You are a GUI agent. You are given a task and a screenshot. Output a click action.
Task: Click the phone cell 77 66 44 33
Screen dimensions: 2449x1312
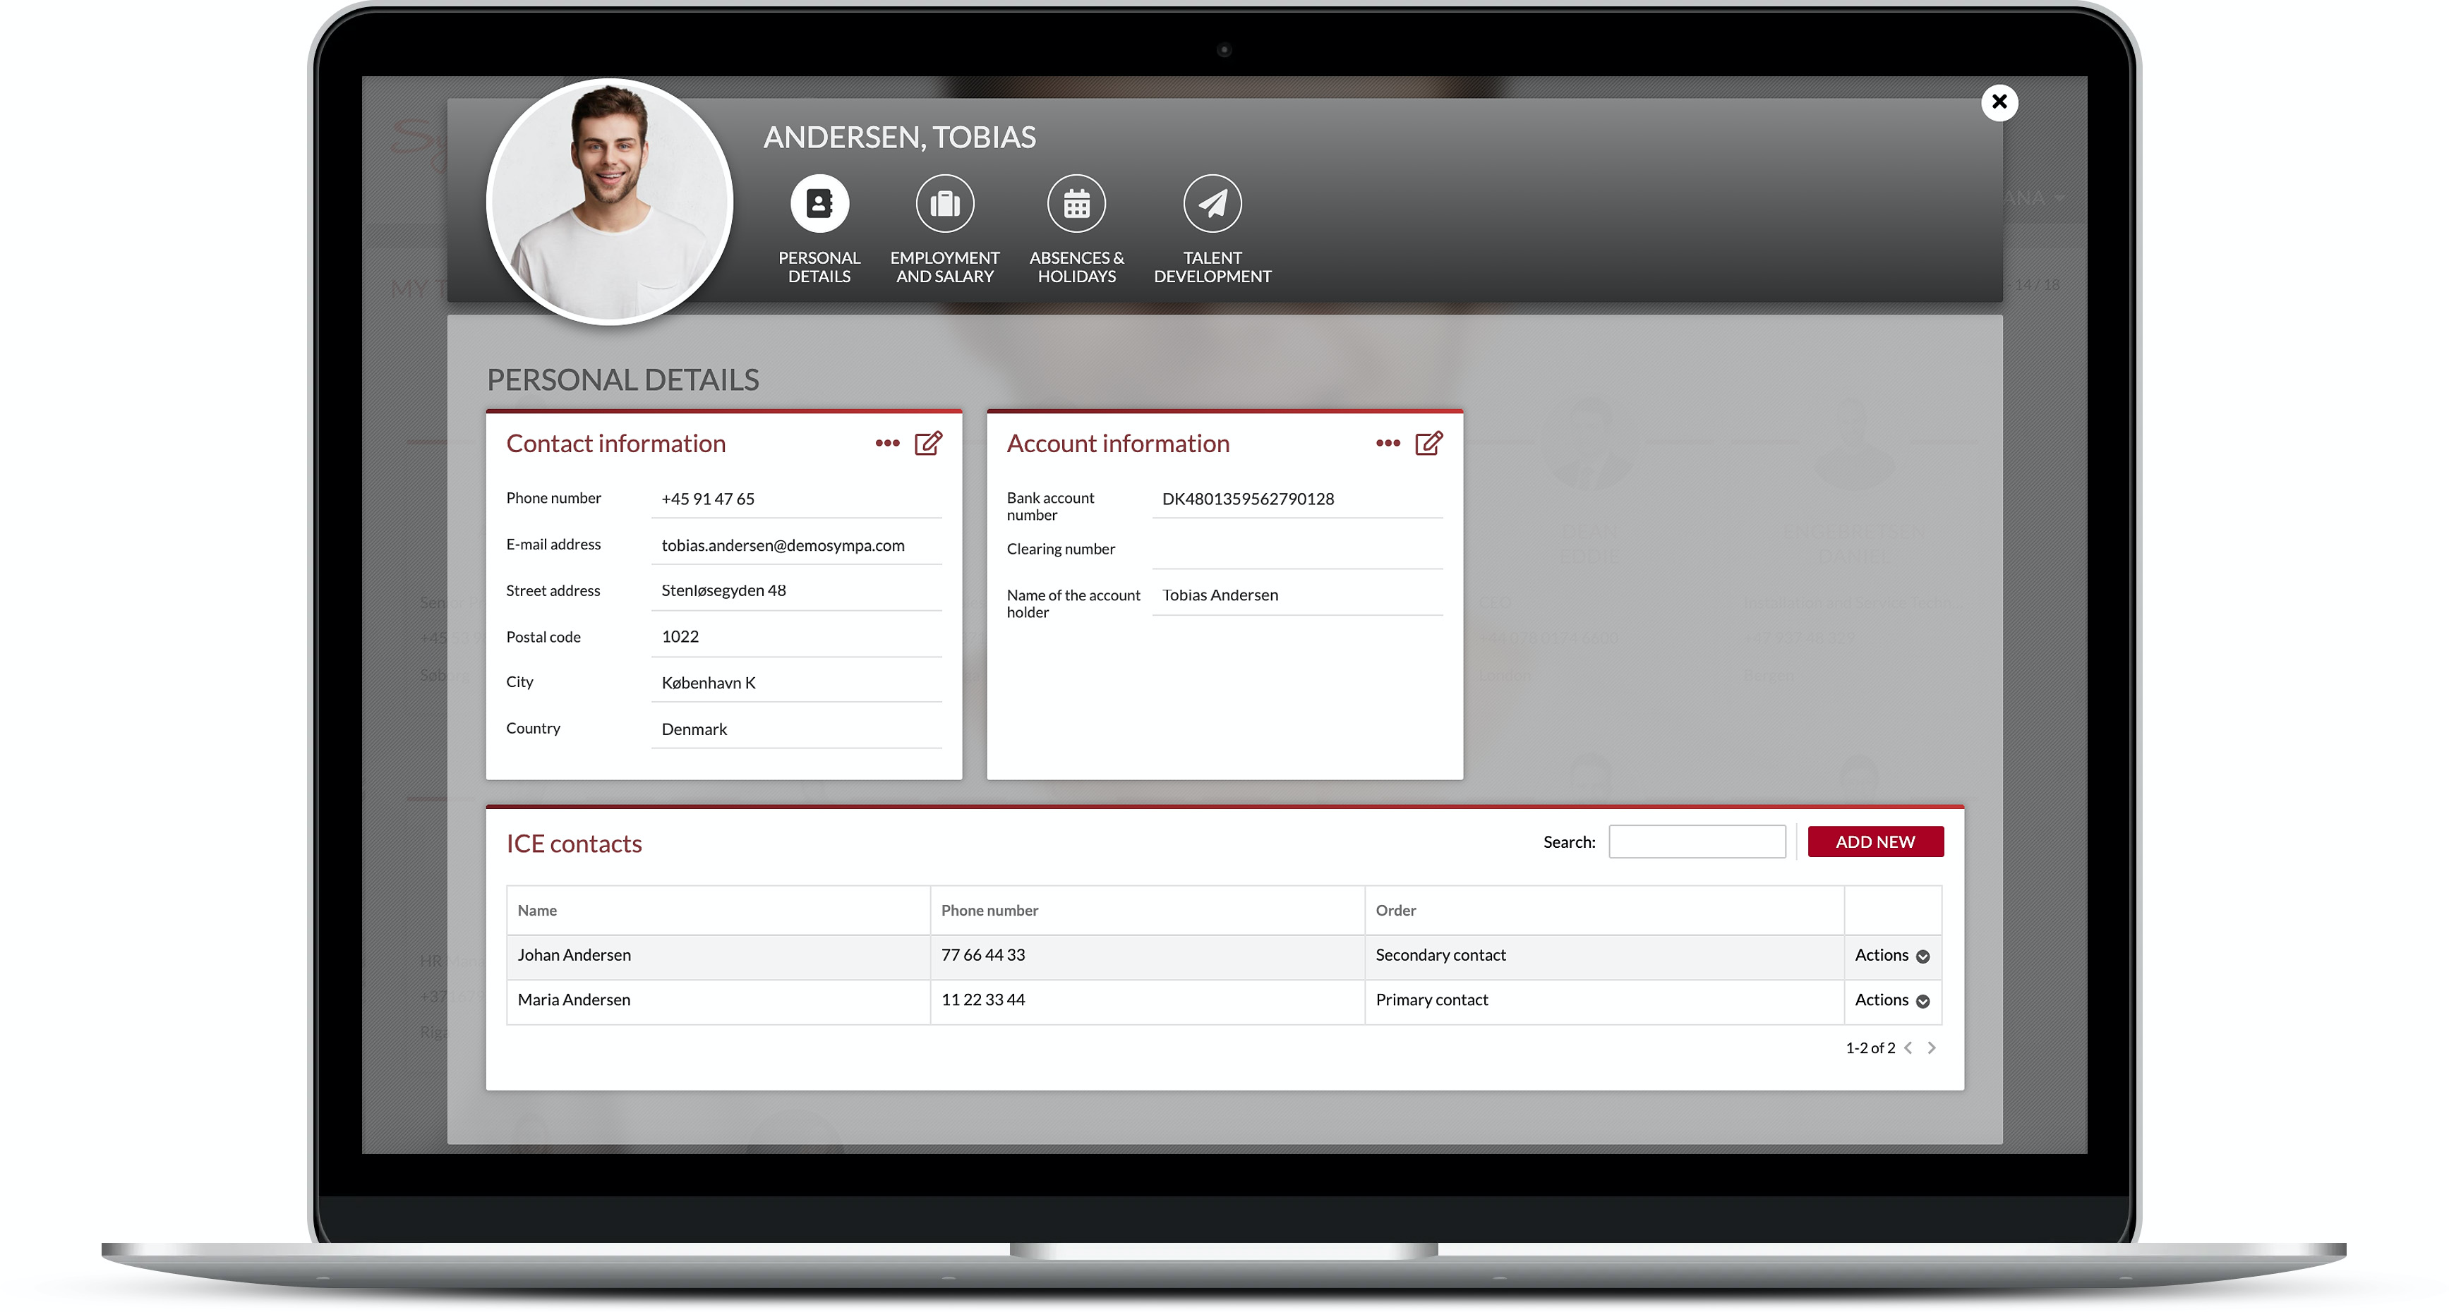pos(1147,956)
